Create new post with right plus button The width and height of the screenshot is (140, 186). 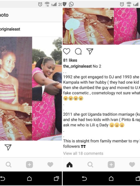[111, 165]
